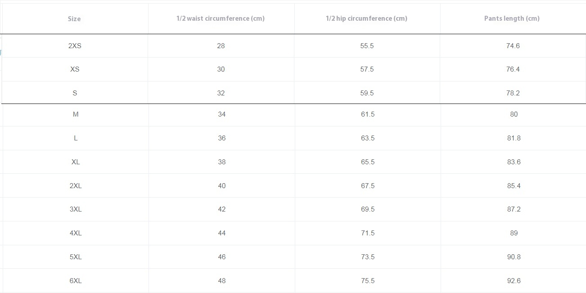The width and height of the screenshot is (586, 293).
Task: Click the 4XL size row label
Action: point(76,233)
